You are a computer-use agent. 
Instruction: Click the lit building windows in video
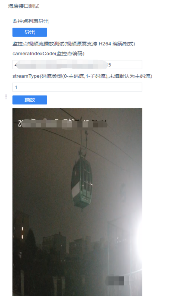pyautogui.click(x=22, y=232)
